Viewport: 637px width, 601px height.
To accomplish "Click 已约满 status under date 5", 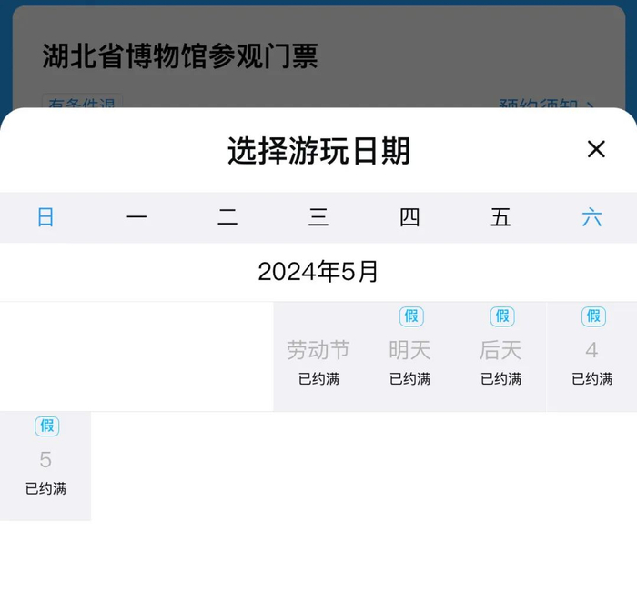I will click(x=45, y=488).
